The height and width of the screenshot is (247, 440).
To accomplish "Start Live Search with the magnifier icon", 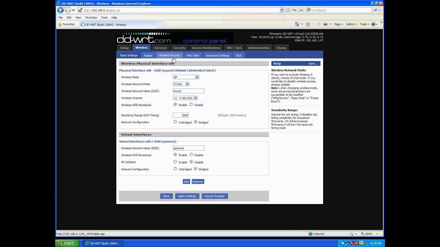I will [x=375, y=10].
